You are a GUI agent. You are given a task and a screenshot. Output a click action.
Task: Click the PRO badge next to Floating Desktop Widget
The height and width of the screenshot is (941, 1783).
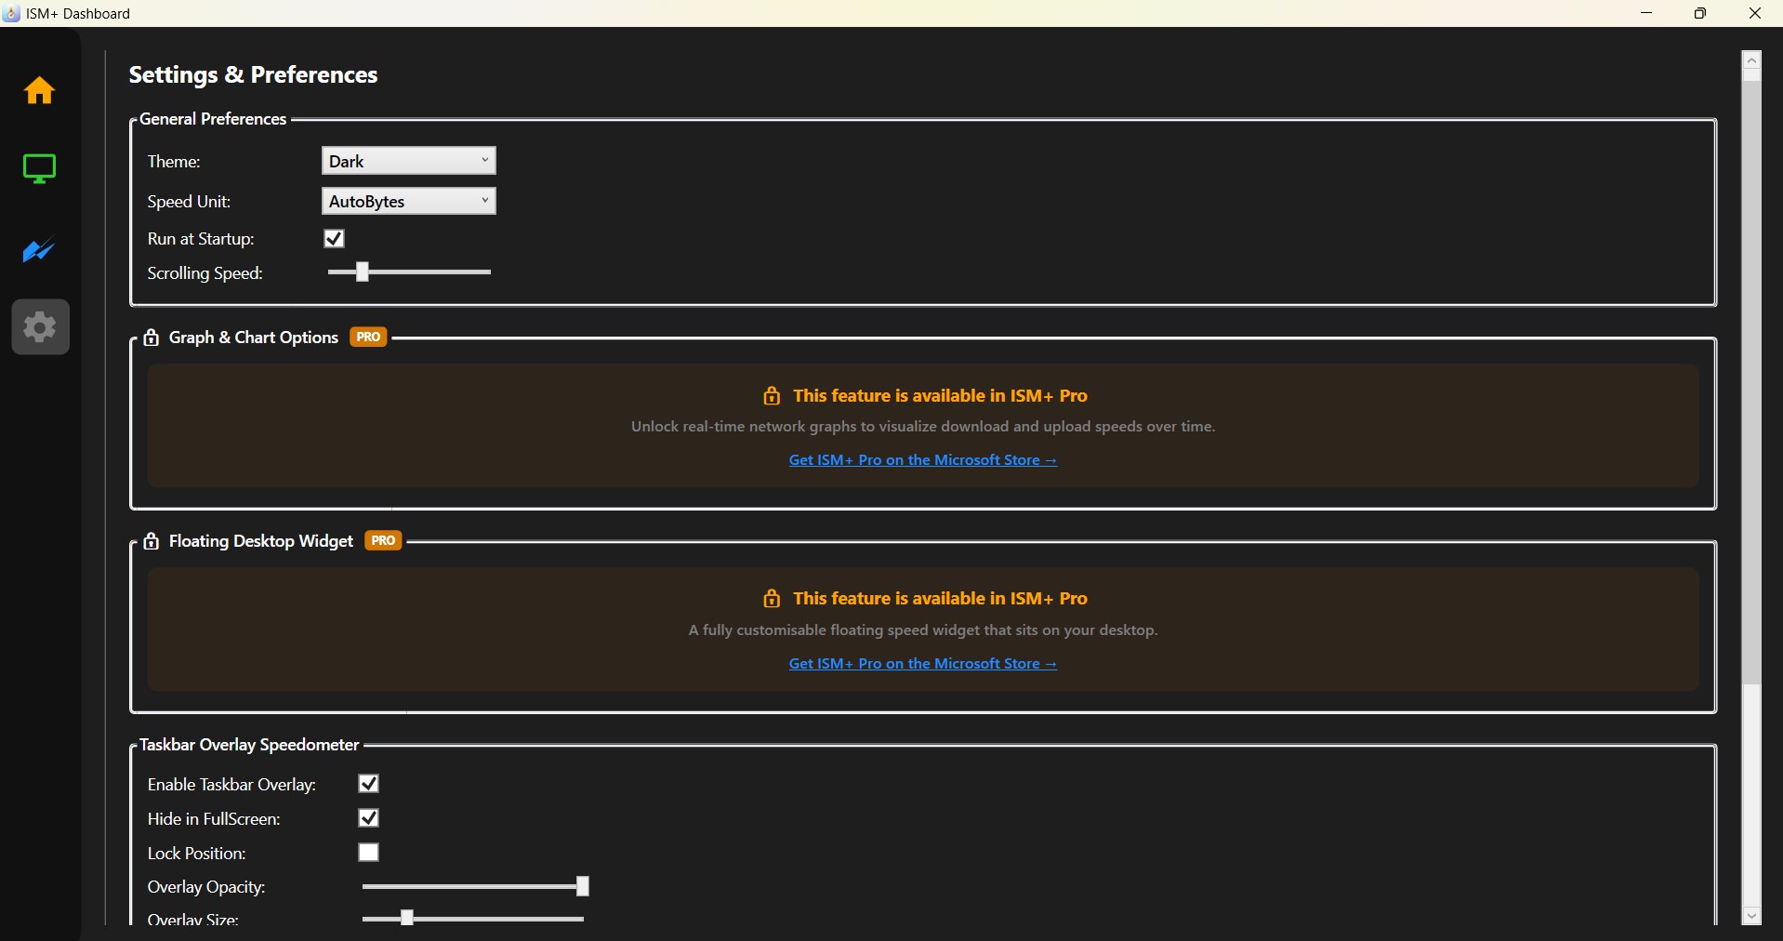click(384, 540)
